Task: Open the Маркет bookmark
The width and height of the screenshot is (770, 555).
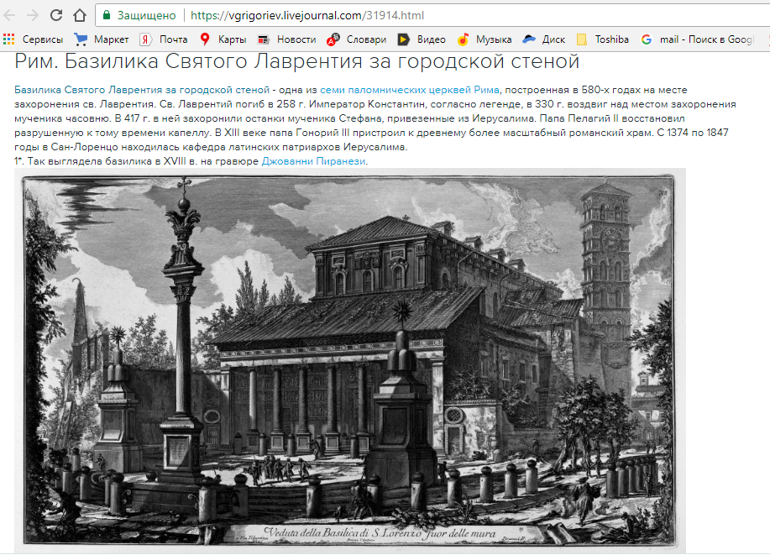Action: [101, 39]
